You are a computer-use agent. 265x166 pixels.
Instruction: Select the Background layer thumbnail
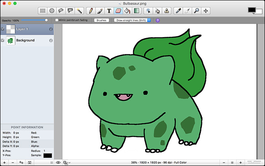(11, 40)
